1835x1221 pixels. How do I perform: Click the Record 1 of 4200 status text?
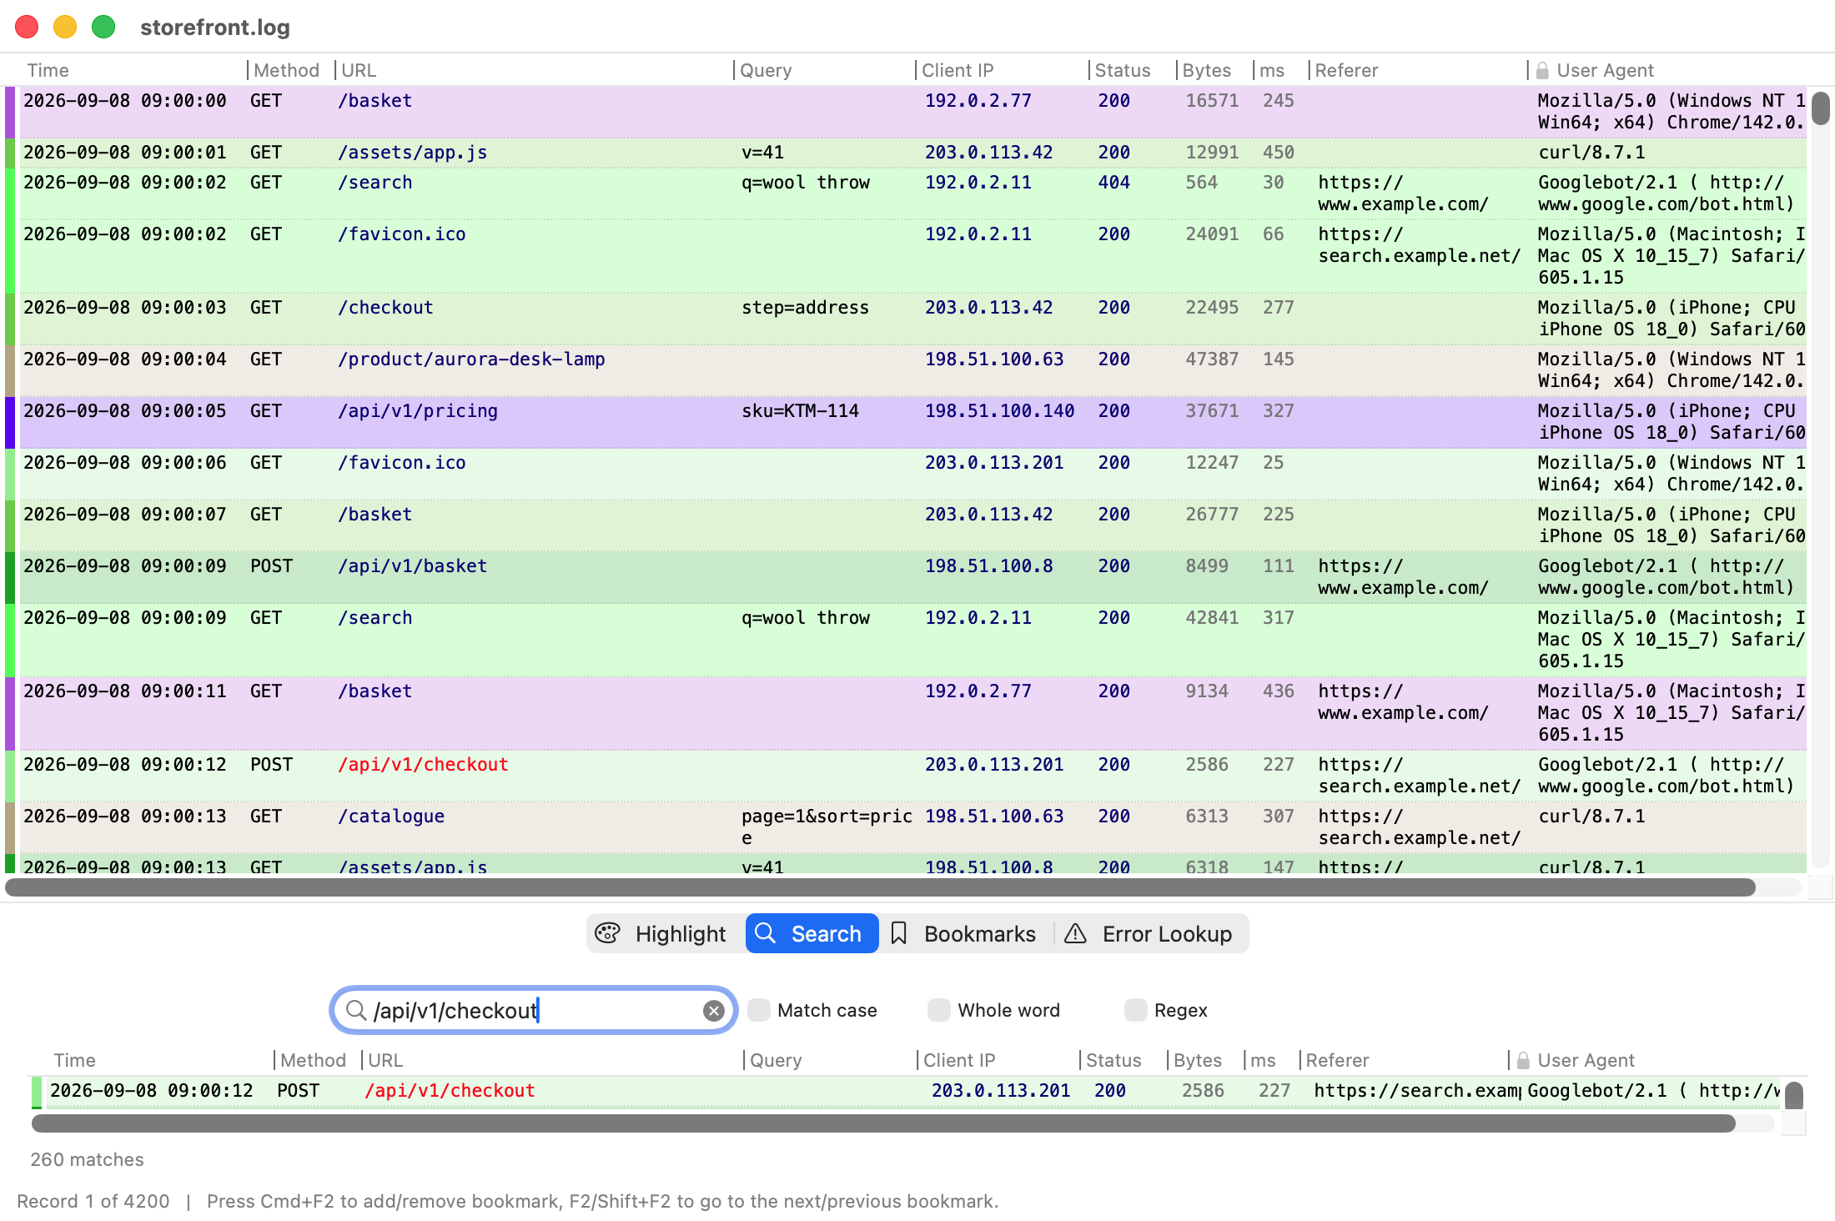(x=93, y=1202)
